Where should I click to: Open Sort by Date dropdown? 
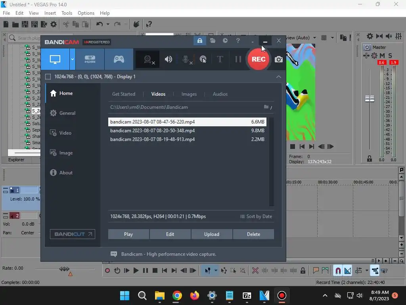[256, 216]
